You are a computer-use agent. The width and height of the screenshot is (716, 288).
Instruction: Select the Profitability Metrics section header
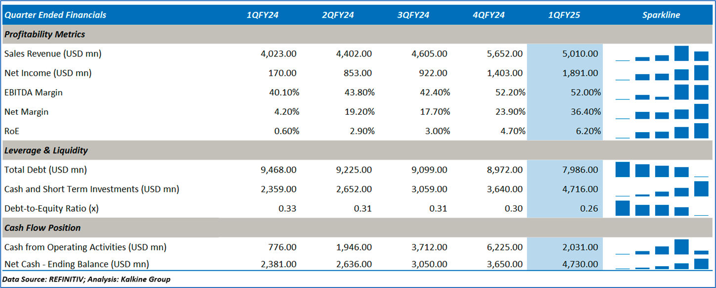45,34
